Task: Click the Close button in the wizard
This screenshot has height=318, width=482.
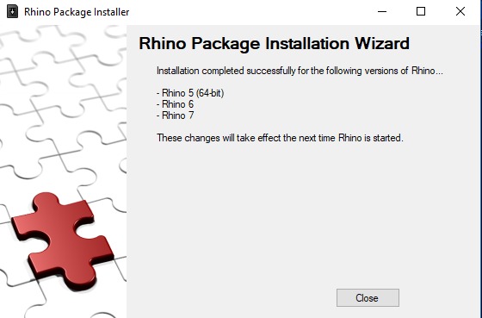Action: pos(368,297)
